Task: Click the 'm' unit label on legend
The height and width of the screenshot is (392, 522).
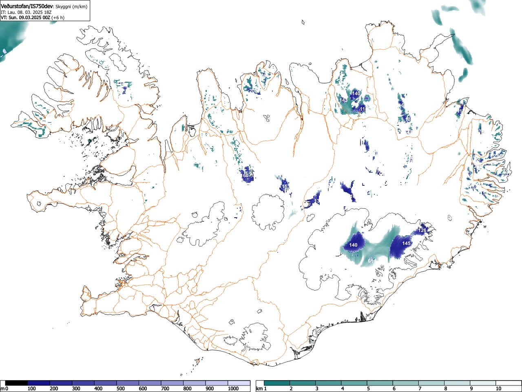Action: (3, 389)
